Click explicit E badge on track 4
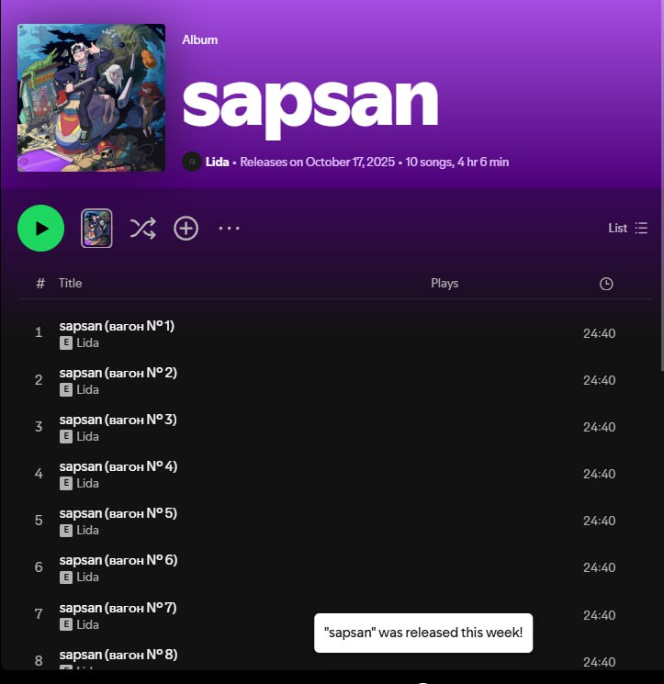 tap(66, 483)
